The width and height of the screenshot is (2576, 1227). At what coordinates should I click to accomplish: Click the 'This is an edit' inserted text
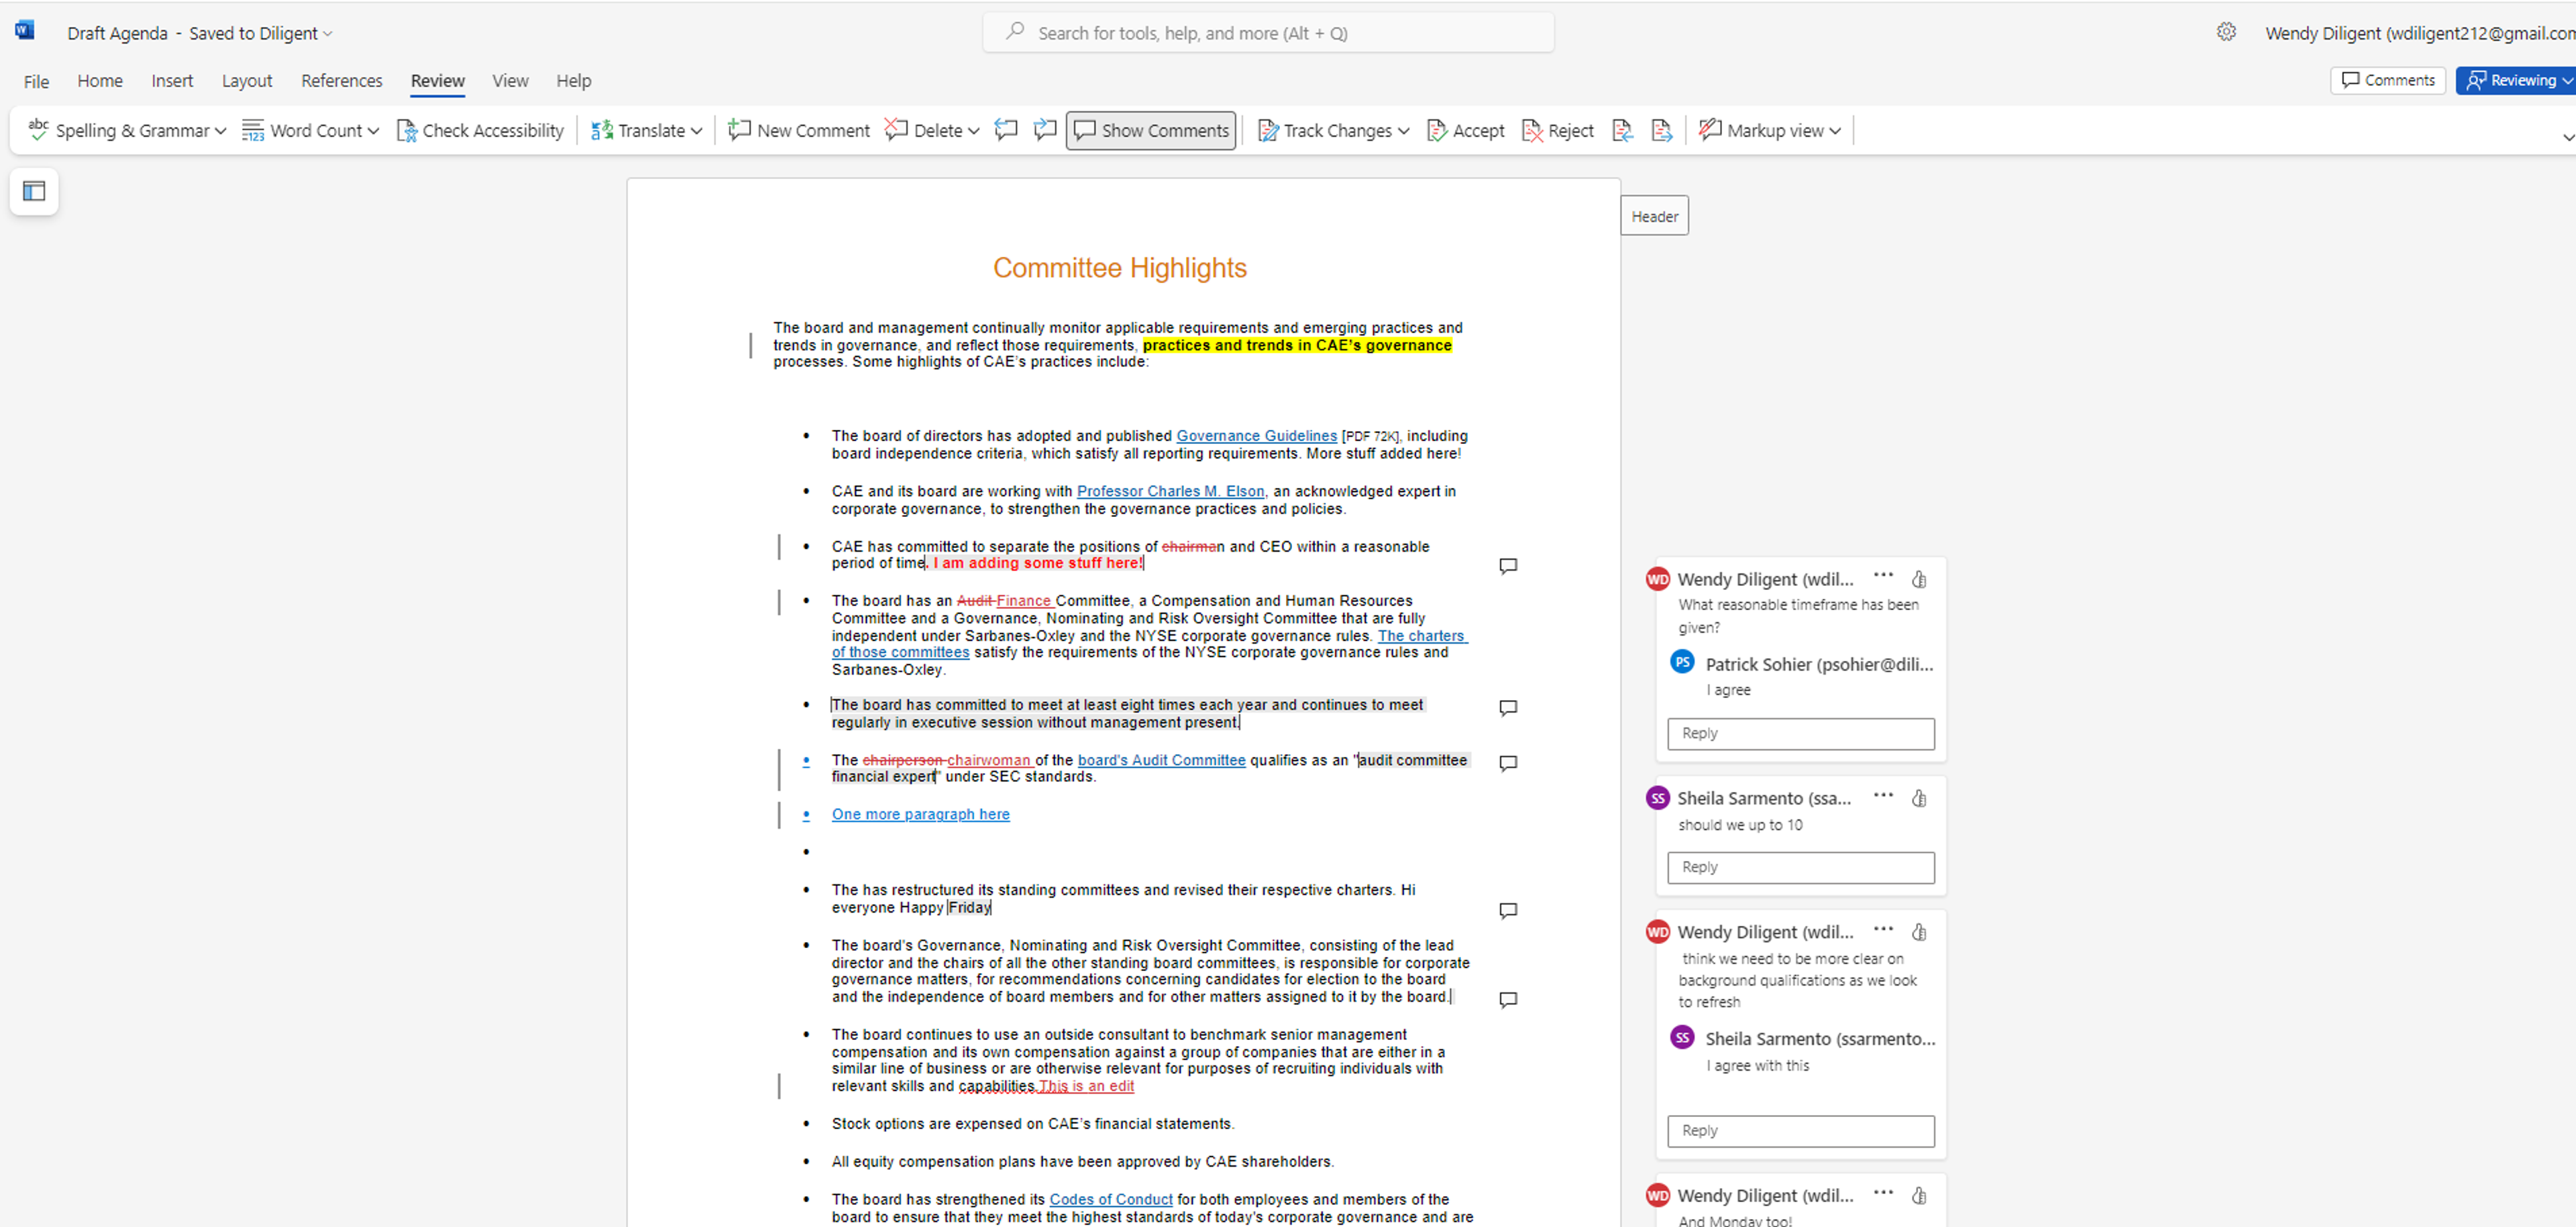[x=1086, y=1086]
